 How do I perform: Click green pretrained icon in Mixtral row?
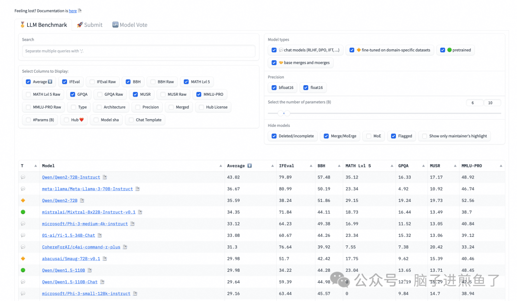tap(22, 212)
